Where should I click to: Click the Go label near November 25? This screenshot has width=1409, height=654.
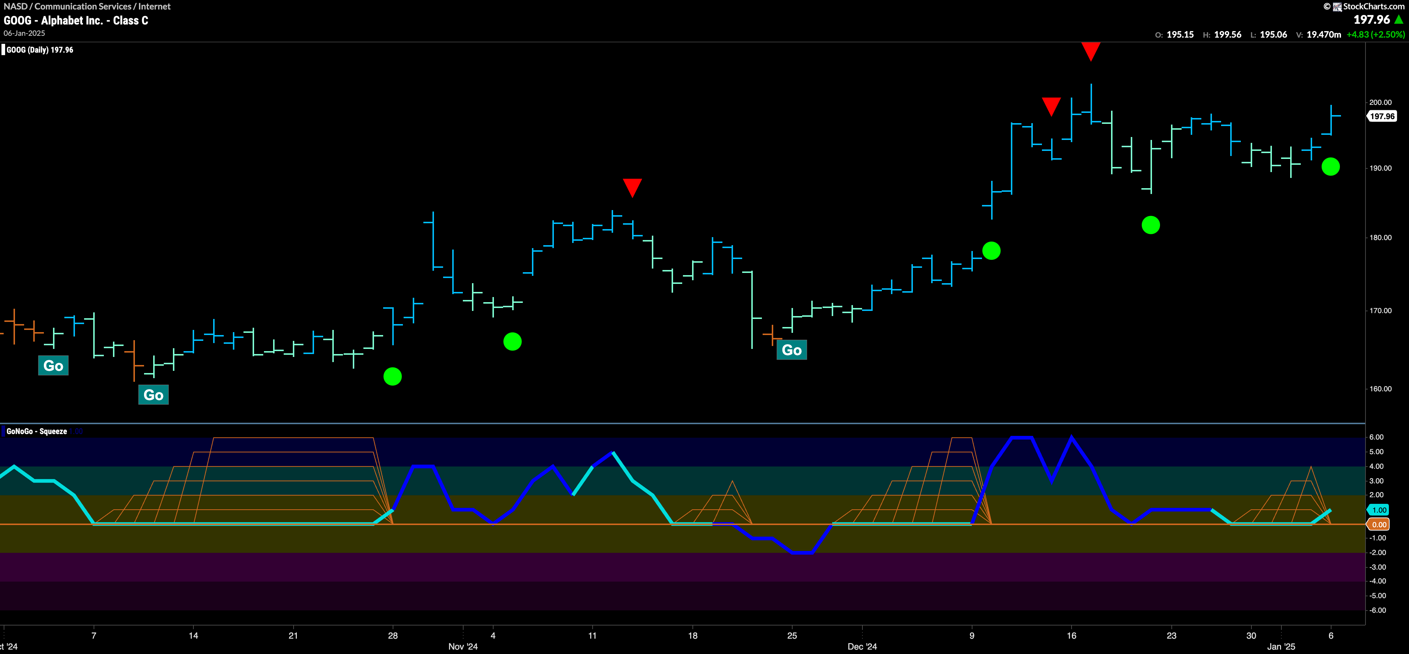pyautogui.click(x=792, y=350)
